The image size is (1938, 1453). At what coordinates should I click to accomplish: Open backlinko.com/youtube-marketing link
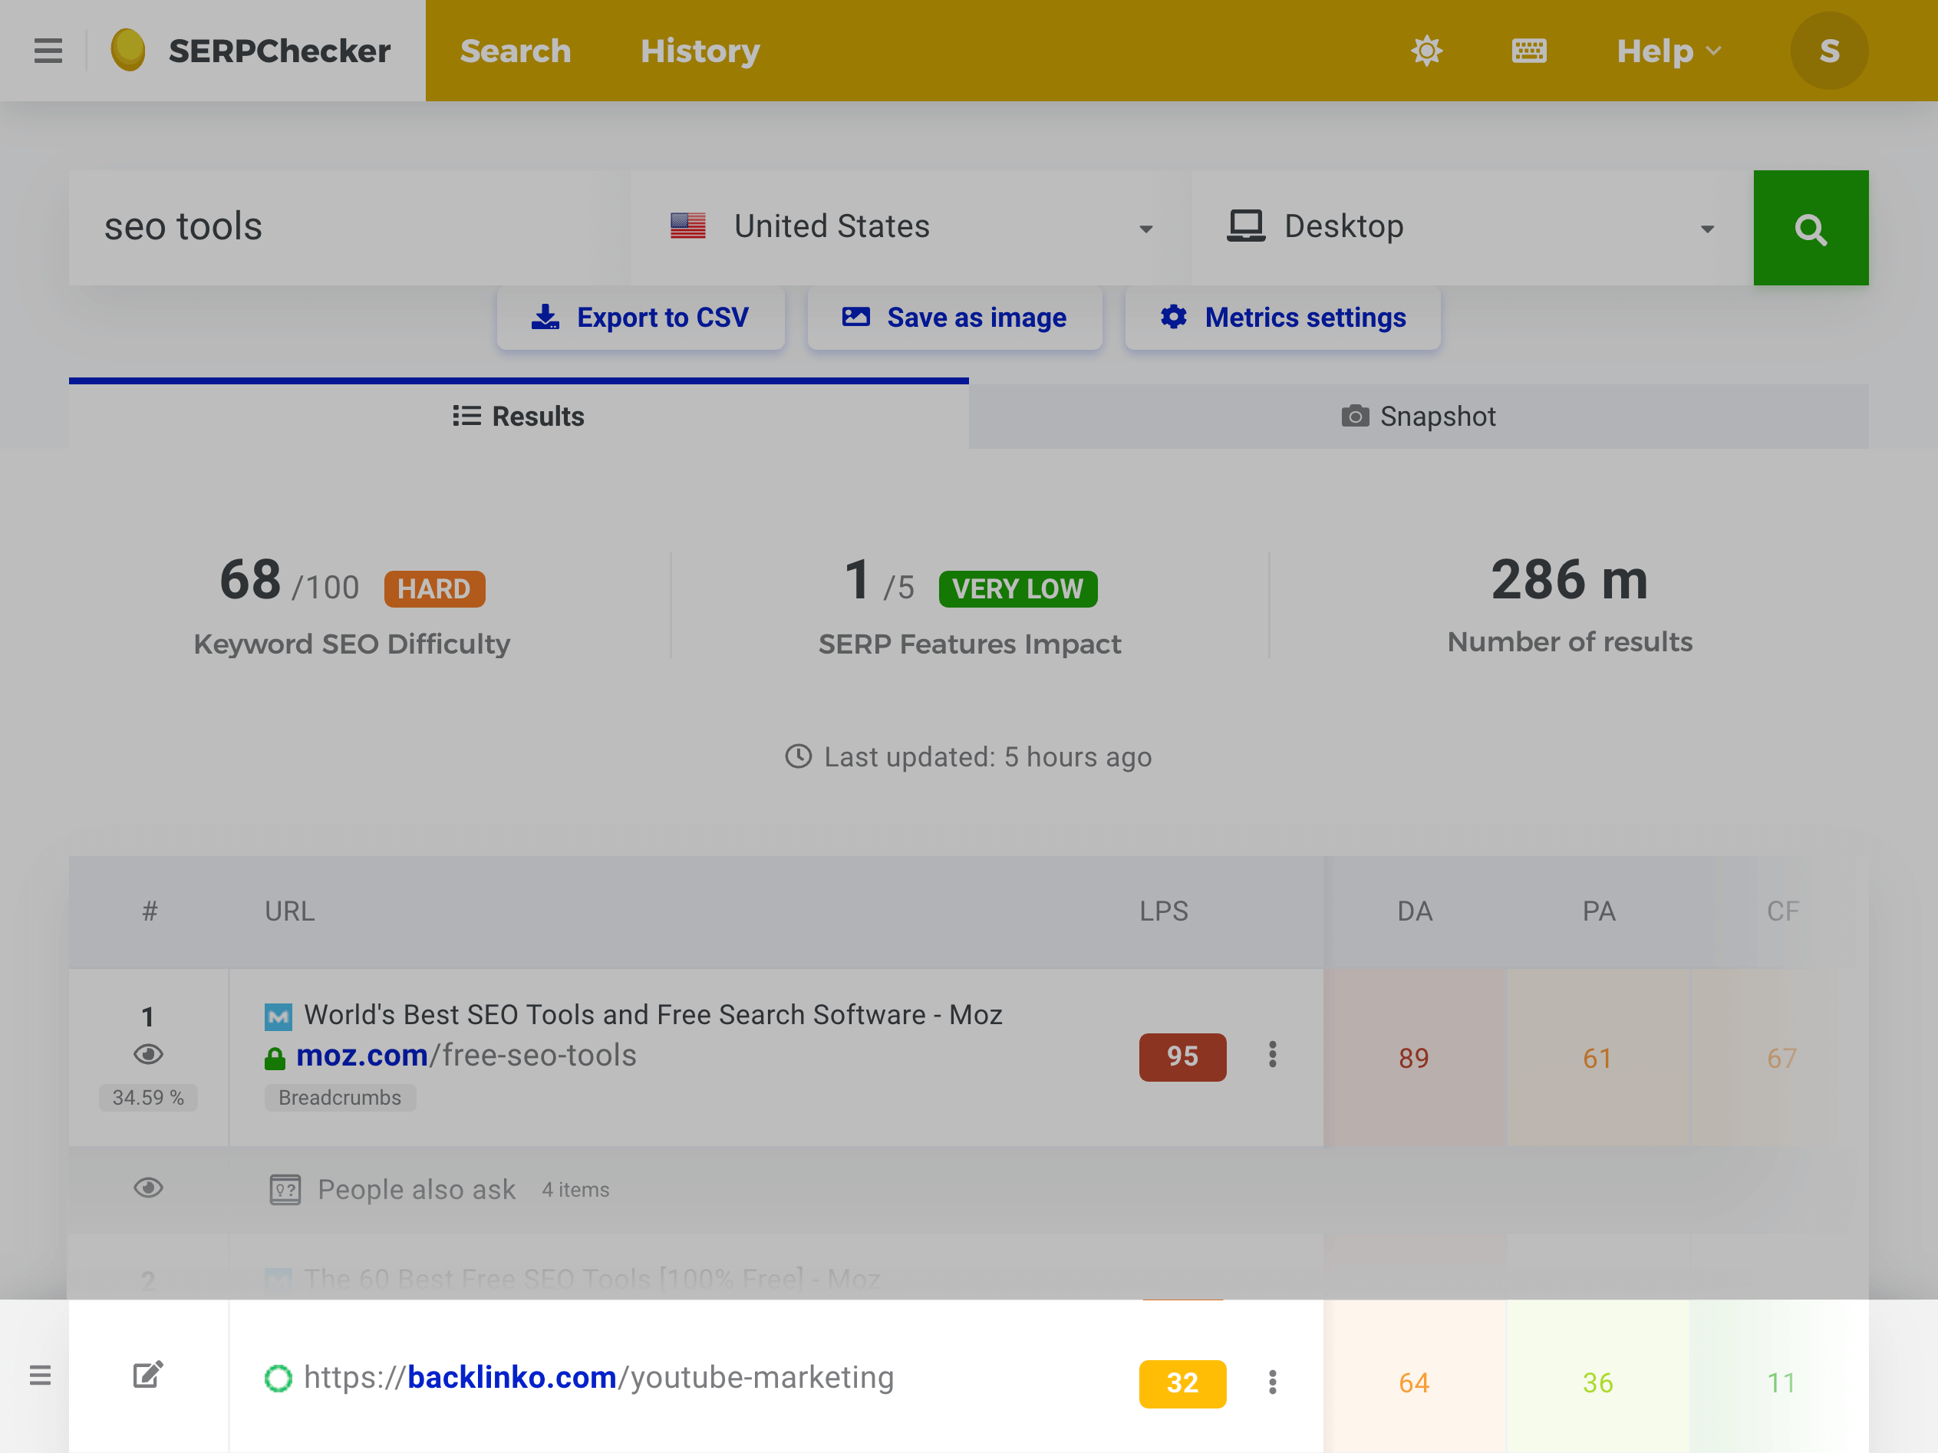coord(598,1378)
